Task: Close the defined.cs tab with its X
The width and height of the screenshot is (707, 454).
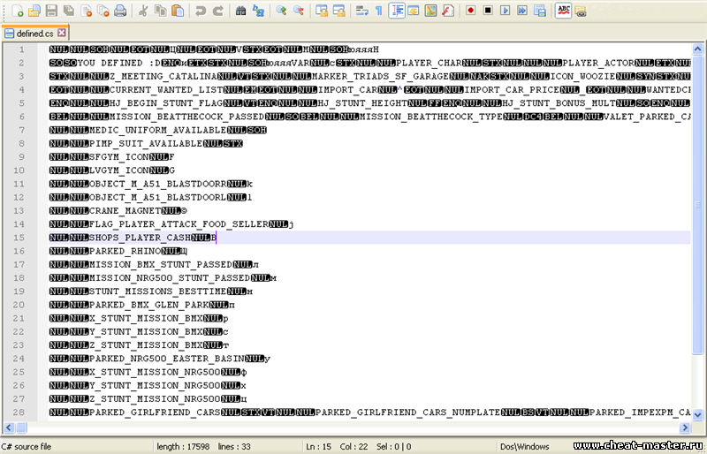Action: (x=64, y=34)
